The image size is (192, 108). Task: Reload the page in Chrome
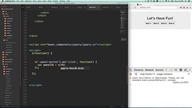click(x=135, y=7)
